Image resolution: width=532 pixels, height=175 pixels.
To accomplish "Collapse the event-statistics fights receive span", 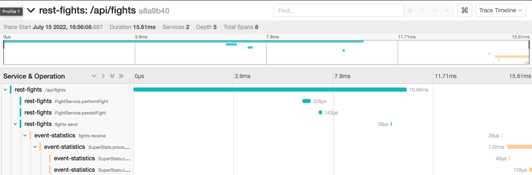I will click(25, 135).
